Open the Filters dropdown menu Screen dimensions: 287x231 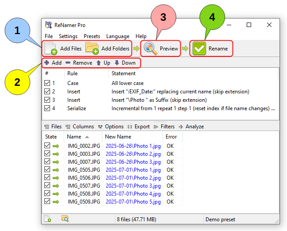click(164, 127)
